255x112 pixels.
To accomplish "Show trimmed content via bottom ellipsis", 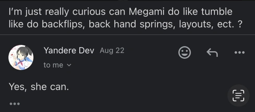I will pyautogui.click(x=15, y=104).
